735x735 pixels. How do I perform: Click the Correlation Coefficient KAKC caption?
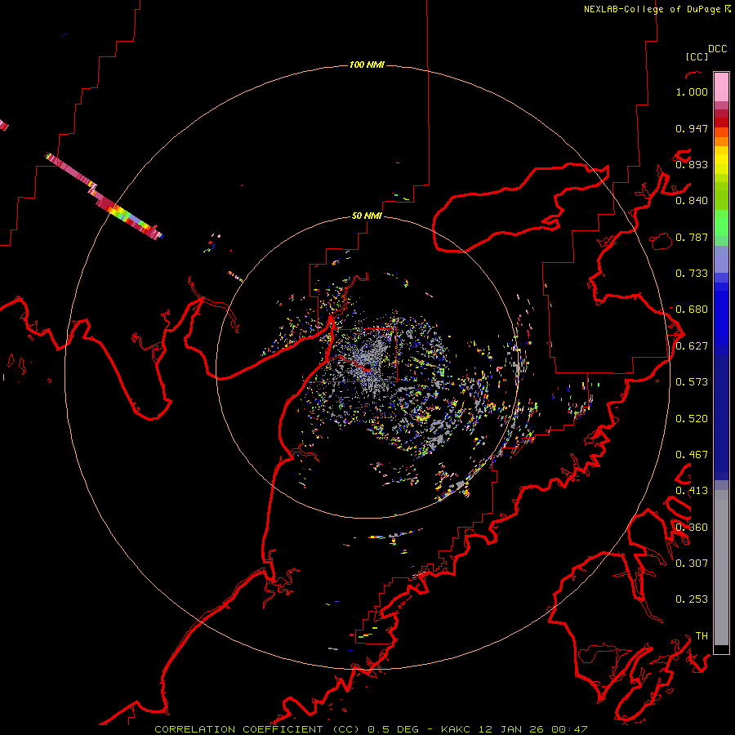coord(371,729)
